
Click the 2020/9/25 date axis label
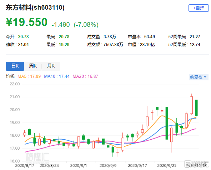tap(167, 166)
